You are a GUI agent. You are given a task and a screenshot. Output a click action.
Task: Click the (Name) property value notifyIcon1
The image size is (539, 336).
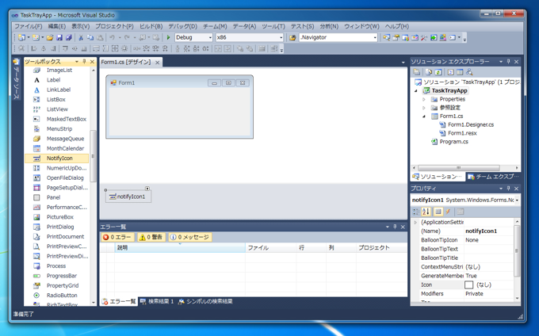click(x=481, y=231)
